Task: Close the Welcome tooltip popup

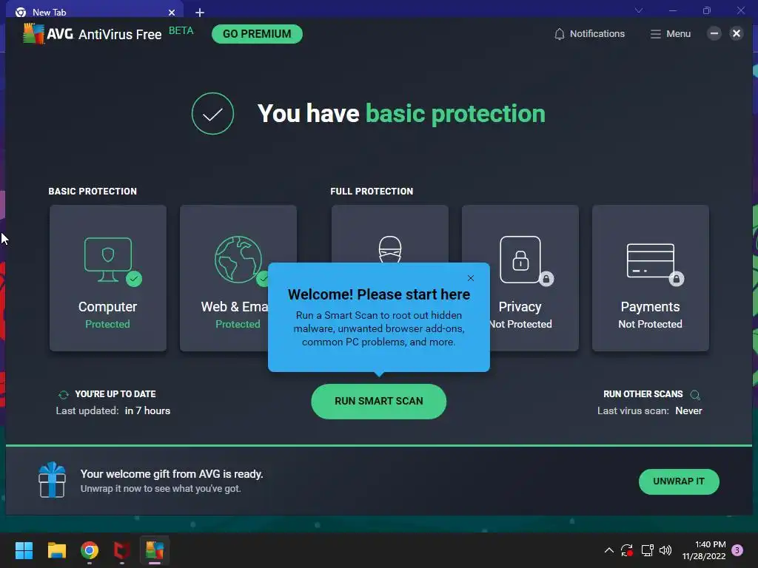Action: [x=471, y=278]
